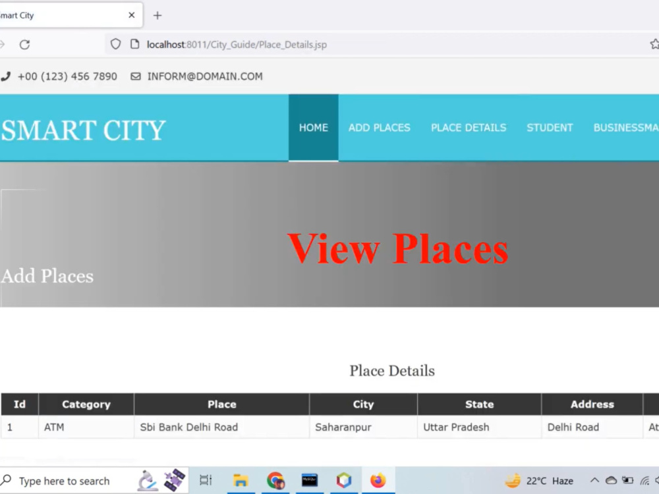Expand hidden icons in the system tray
Viewport: 659px width, 494px height.
click(594, 480)
